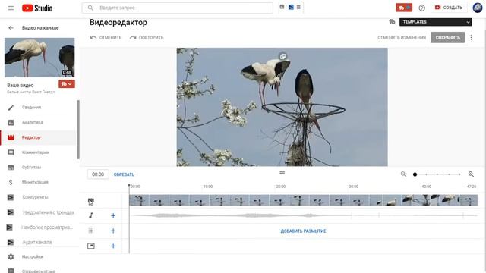
Task: Click the pencil icon for Сведения
Action: pyautogui.click(x=11, y=108)
